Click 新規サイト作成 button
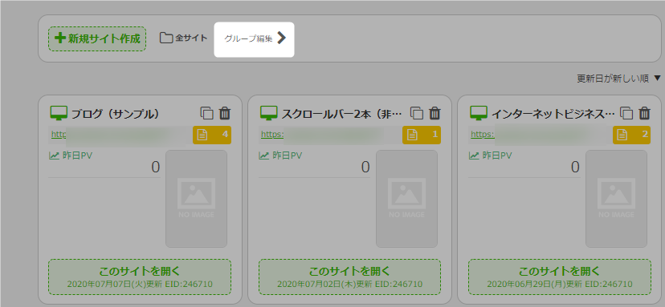Screen dimensions: 665x307 point(97,39)
